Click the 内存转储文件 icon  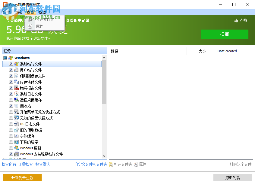click(x=16, y=82)
